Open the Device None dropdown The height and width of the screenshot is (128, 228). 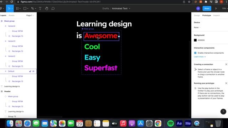tap(197, 27)
